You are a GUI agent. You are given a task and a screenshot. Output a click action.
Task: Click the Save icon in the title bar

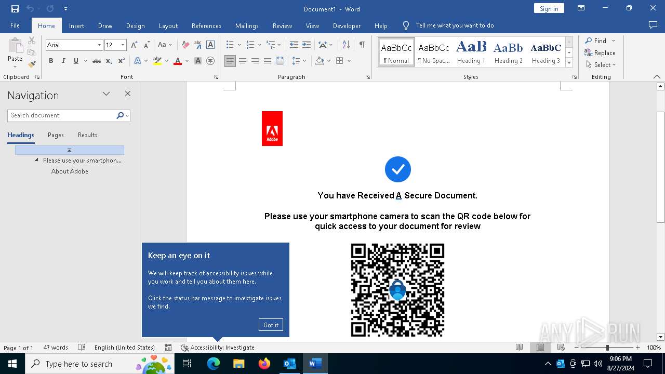pyautogui.click(x=15, y=9)
